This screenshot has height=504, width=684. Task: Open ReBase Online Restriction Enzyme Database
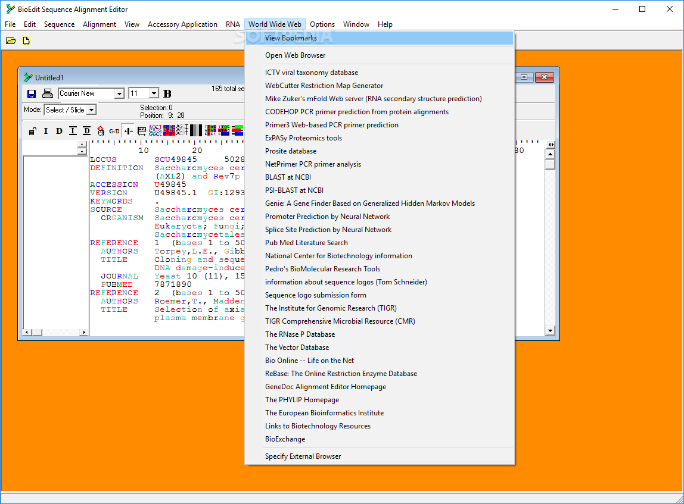point(380,374)
